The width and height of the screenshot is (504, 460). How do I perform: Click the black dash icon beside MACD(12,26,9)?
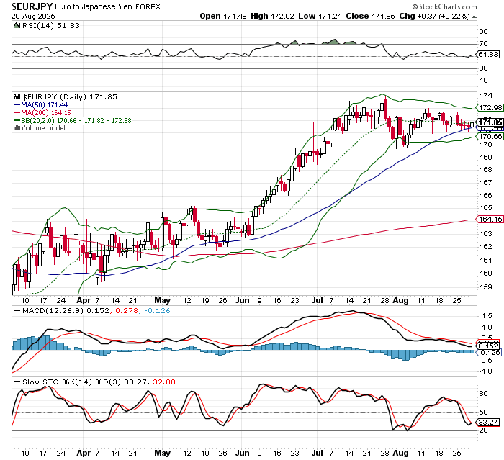pos(18,309)
